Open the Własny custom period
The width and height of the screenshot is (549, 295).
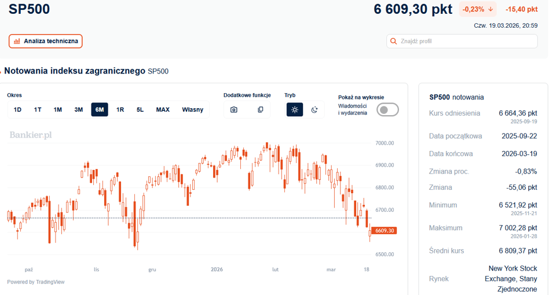(x=193, y=110)
